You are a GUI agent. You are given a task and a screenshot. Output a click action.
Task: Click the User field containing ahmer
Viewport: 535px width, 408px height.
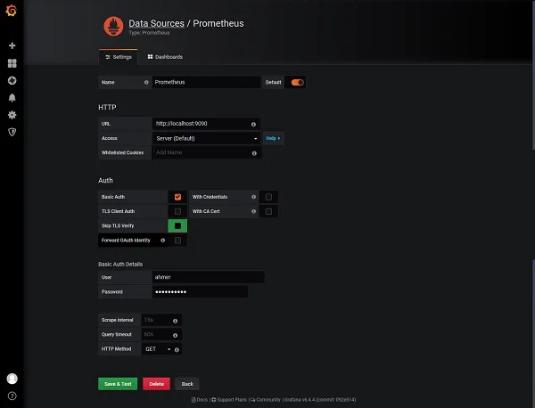pos(208,277)
